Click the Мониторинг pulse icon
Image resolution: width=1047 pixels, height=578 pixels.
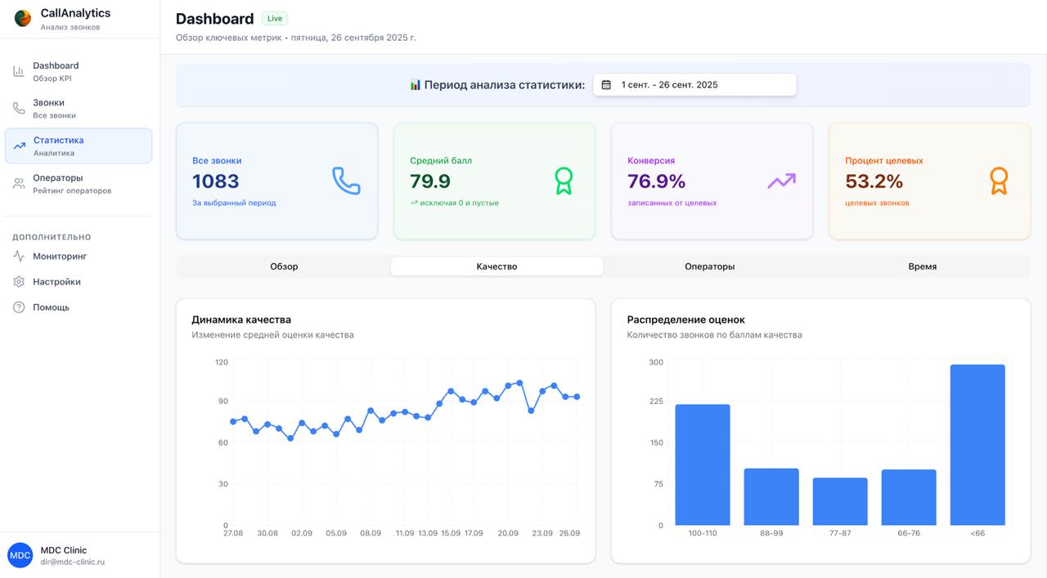point(19,257)
